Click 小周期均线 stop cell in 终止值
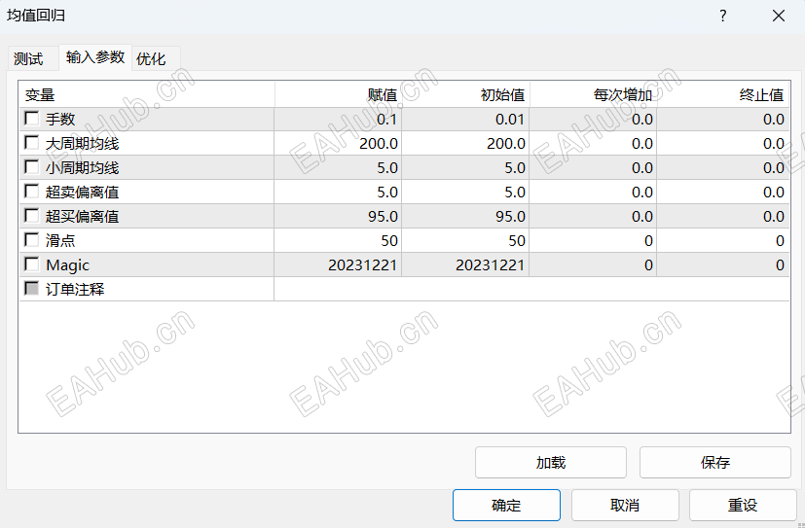 pyautogui.click(x=723, y=167)
